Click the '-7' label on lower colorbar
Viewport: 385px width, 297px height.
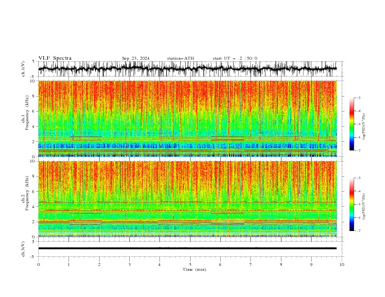coord(358,231)
